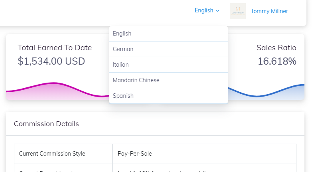Click the 16.618% value

[277, 61]
